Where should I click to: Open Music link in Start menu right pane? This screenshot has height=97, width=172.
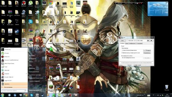[31, 62]
